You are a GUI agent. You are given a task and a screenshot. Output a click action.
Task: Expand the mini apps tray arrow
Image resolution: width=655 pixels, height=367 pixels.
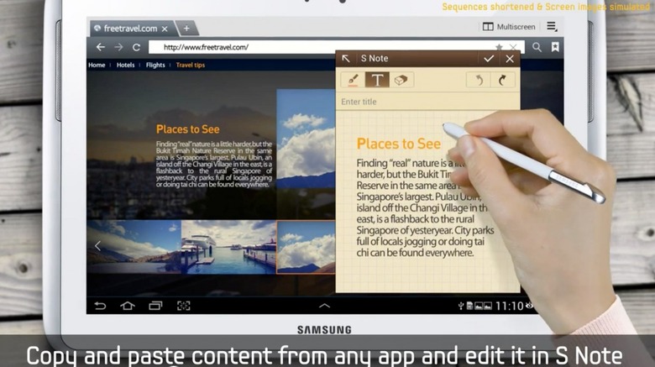pyautogui.click(x=325, y=306)
